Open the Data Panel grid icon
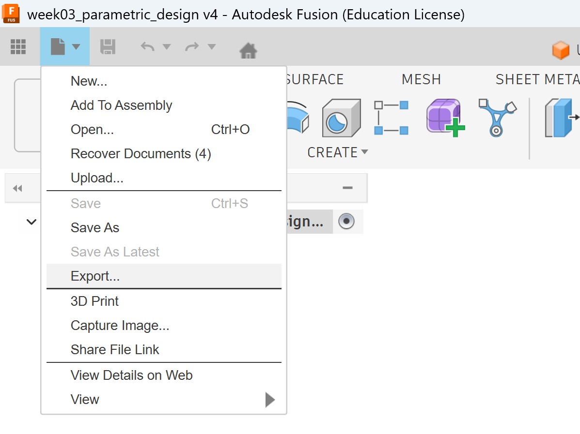This screenshot has width=580, height=434. point(18,47)
